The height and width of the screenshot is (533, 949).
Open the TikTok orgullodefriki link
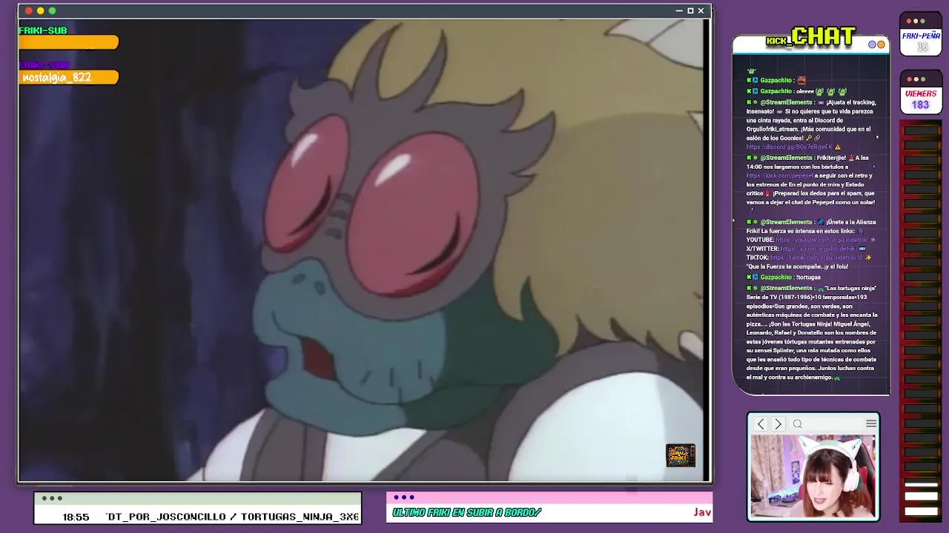click(x=816, y=258)
